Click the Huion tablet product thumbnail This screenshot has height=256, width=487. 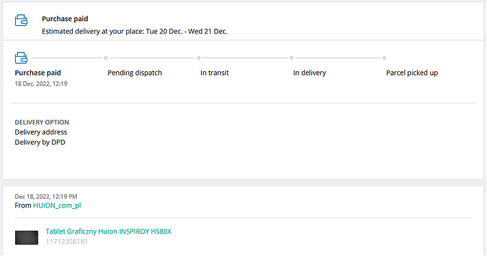click(x=26, y=238)
